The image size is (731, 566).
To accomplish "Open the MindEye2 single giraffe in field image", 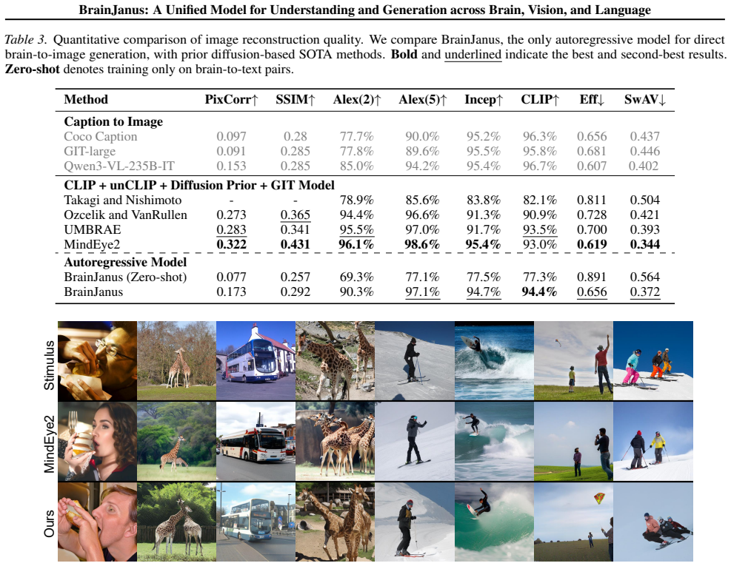I will pyautogui.click(x=177, y=441).
